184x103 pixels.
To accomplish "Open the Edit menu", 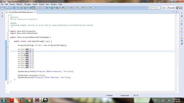I will [7, 4].
